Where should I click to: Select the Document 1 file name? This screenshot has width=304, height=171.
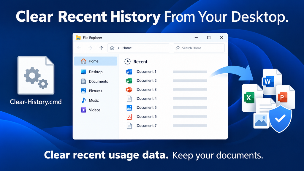(x=146, y=72)
